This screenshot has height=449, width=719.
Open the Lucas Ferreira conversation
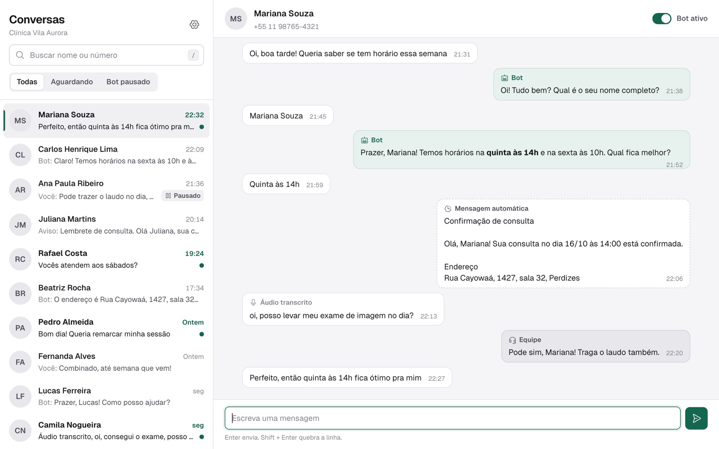107,396
